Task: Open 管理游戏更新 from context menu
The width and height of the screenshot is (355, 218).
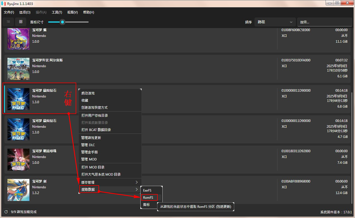Action: (110, 138)
